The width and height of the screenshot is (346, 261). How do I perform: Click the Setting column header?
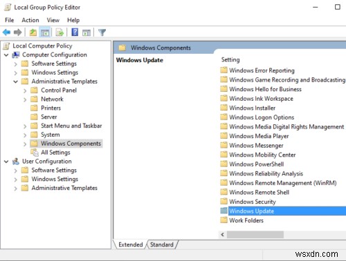coord(230,59)
